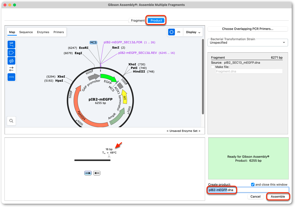
Task: Select the circular map view icon
Action: [x=171, y=32]
